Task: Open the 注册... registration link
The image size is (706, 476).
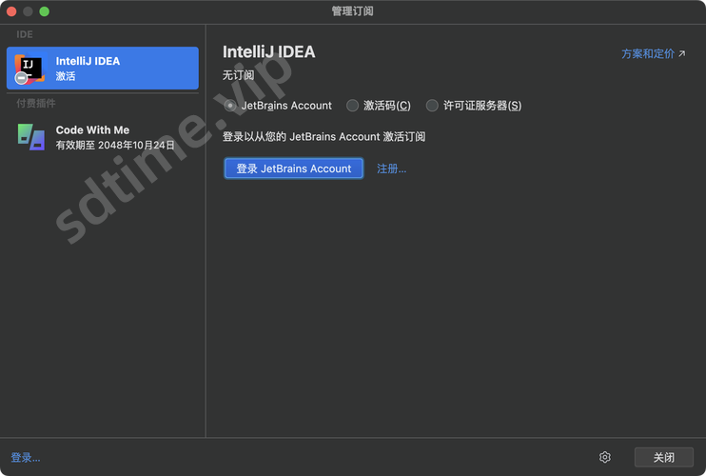Action: 391,169
